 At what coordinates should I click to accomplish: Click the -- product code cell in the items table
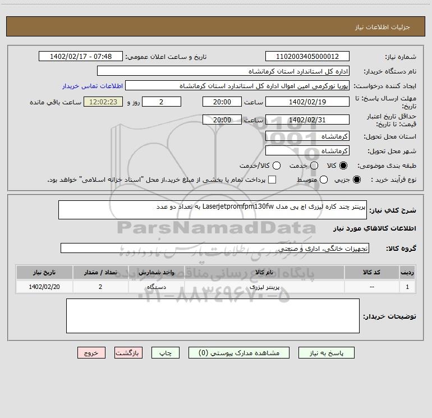[371, 287]
